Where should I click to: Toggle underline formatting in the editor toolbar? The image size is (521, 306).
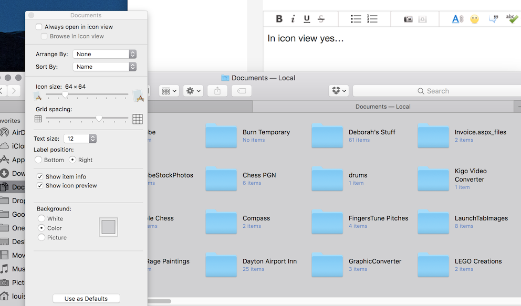[307, 19]
